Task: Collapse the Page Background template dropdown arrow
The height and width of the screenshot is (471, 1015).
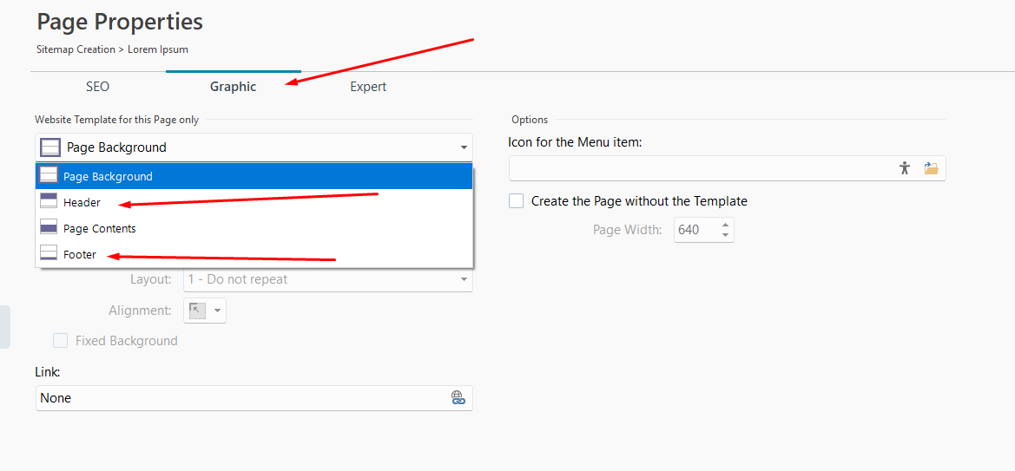Action: click(464, 148)
